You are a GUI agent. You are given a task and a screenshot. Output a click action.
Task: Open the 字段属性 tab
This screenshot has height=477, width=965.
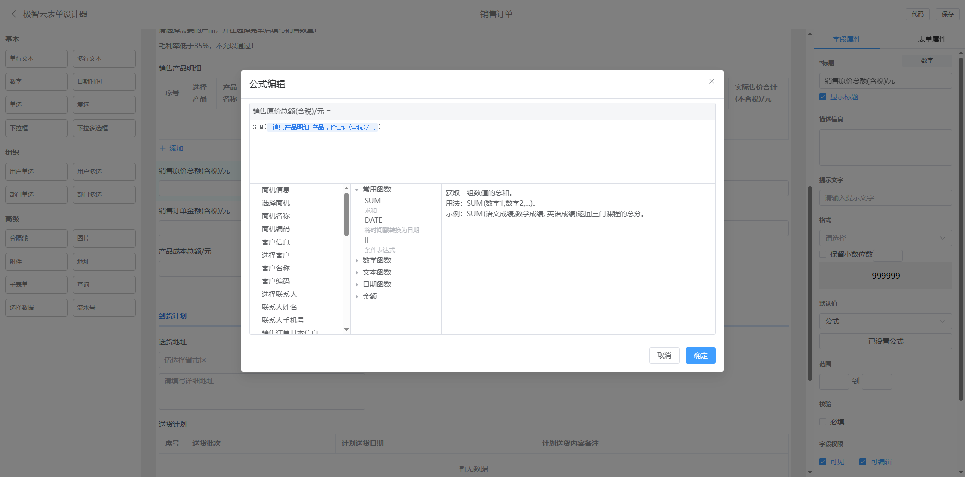click(846, 39)
